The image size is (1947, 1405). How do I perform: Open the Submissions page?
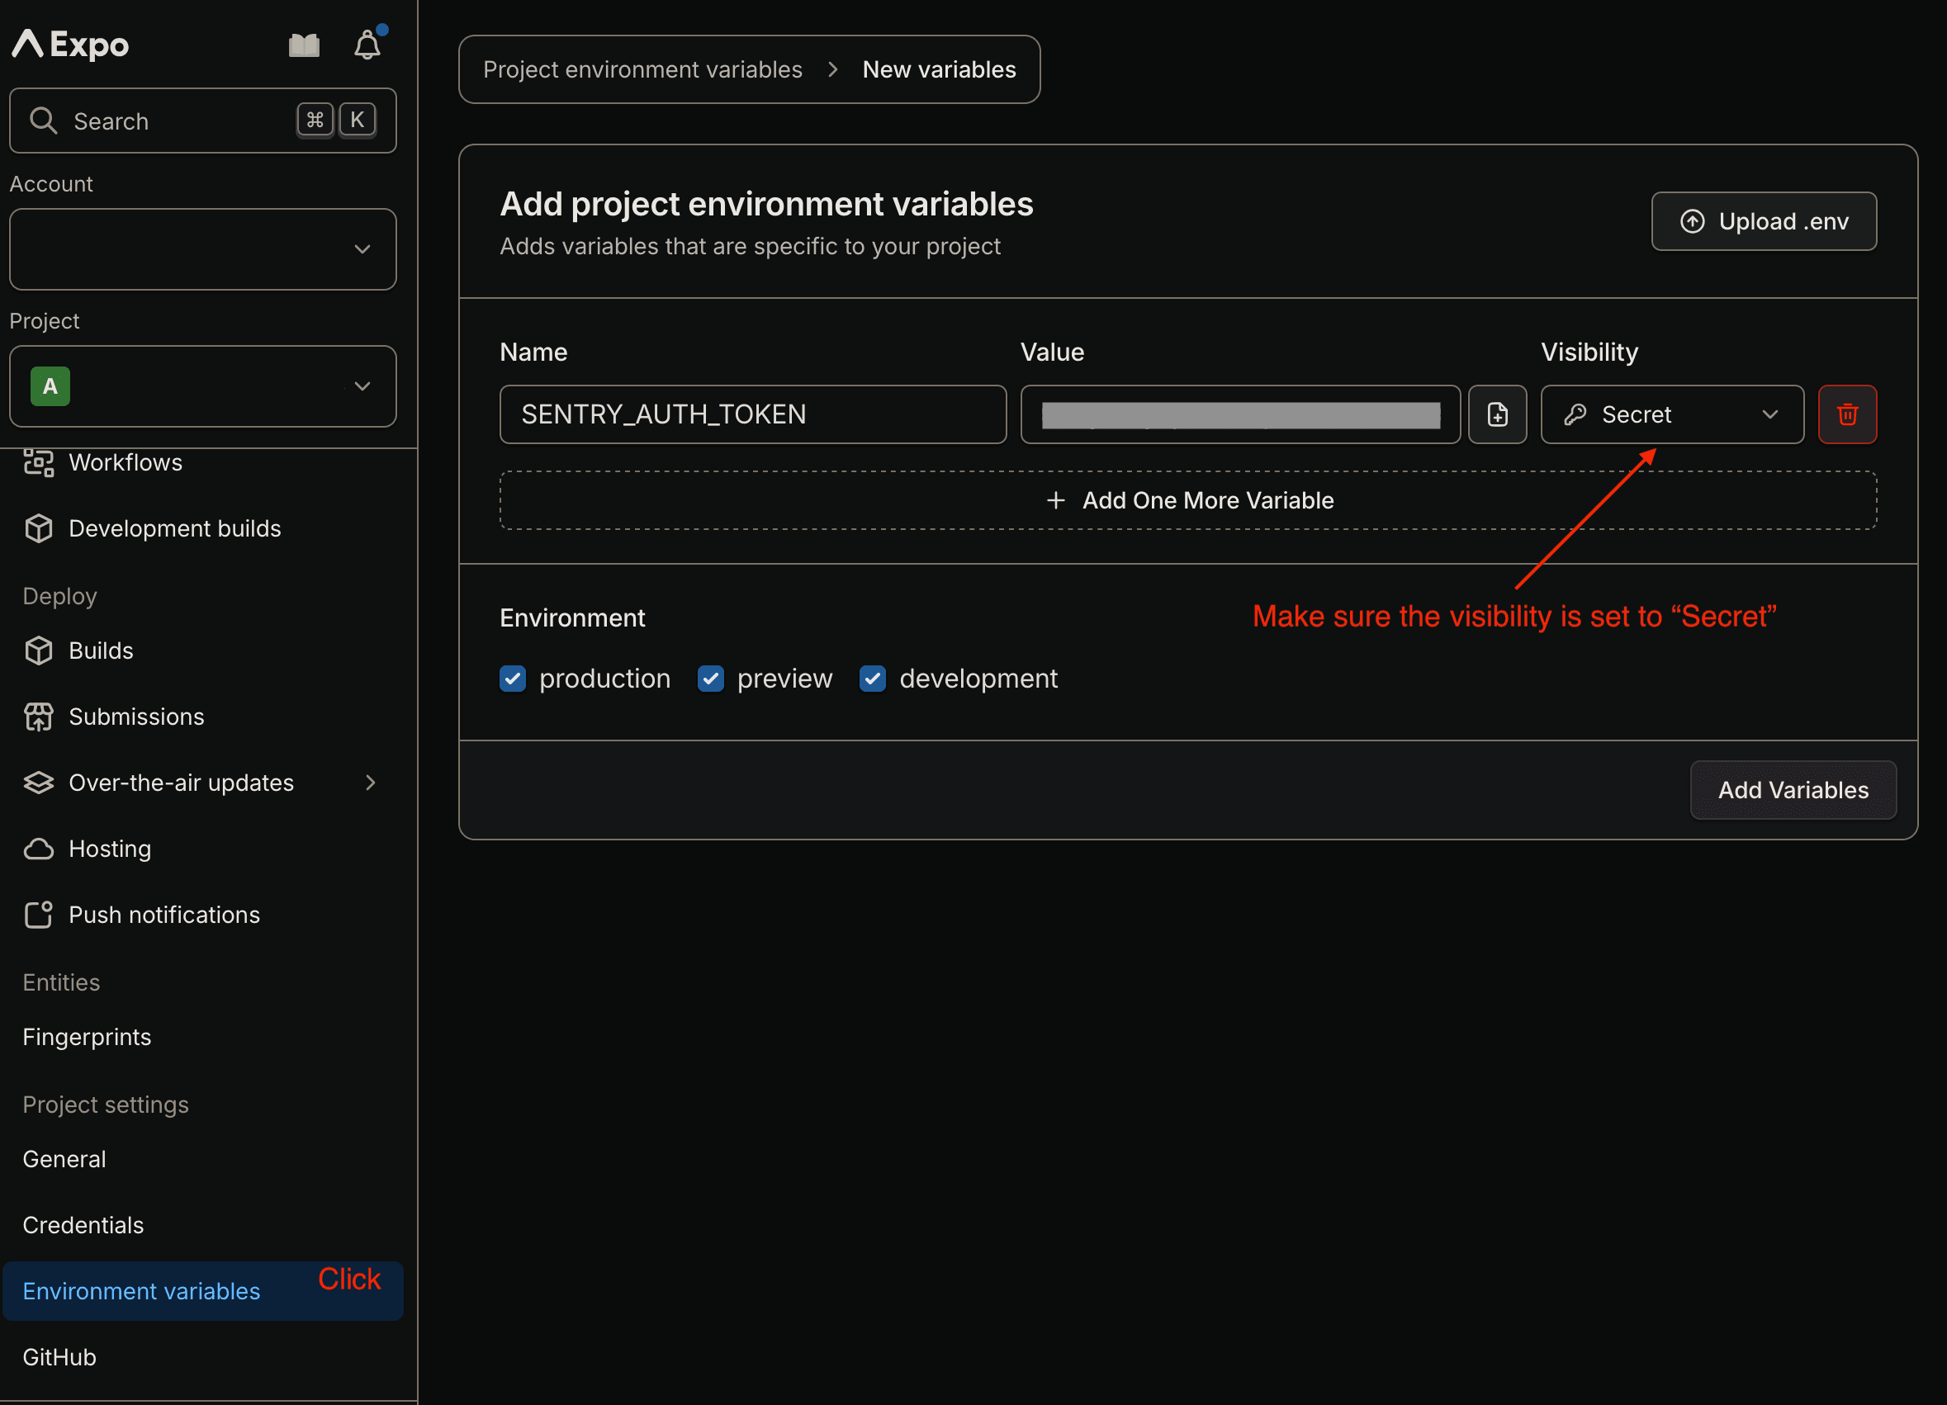(135, 717)
